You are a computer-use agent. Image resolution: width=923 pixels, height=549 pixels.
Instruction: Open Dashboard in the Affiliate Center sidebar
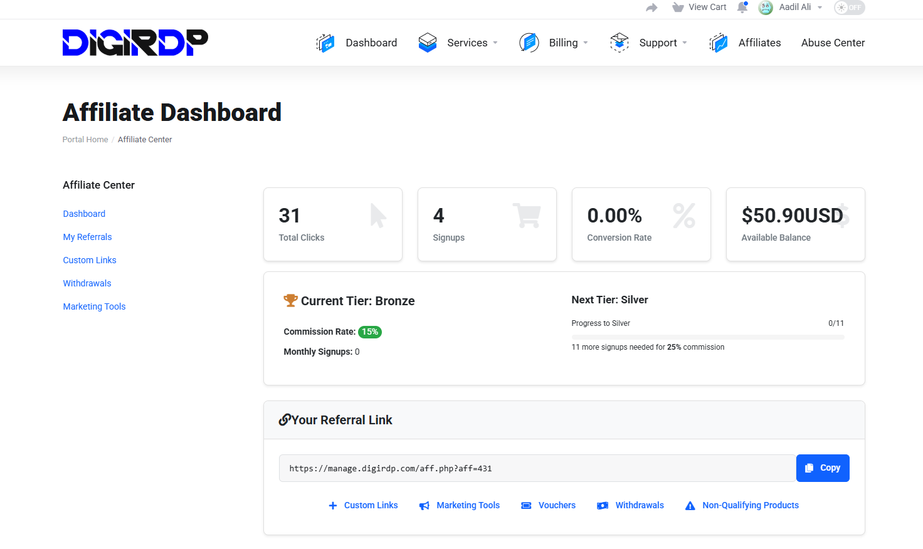pyautogui.click(x=84, y=214)
